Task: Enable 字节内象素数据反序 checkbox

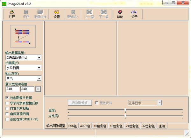Action: (x=7, y=103)
